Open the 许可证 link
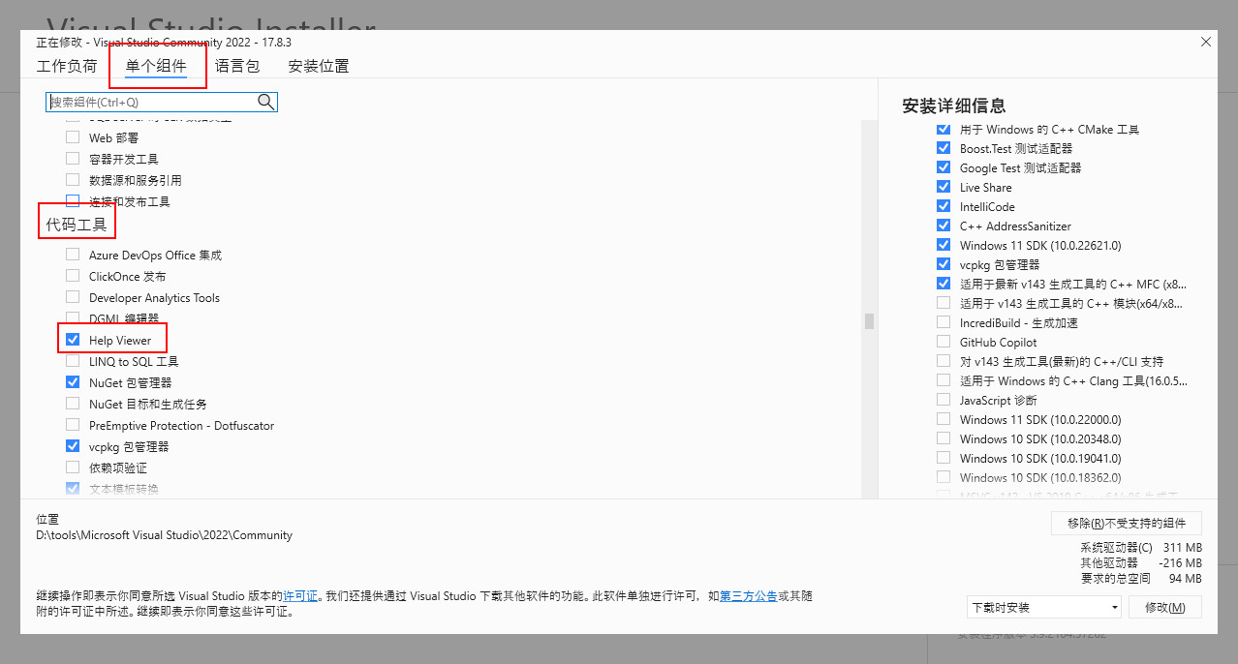The image size is (1238, 664). pos(299,596)
